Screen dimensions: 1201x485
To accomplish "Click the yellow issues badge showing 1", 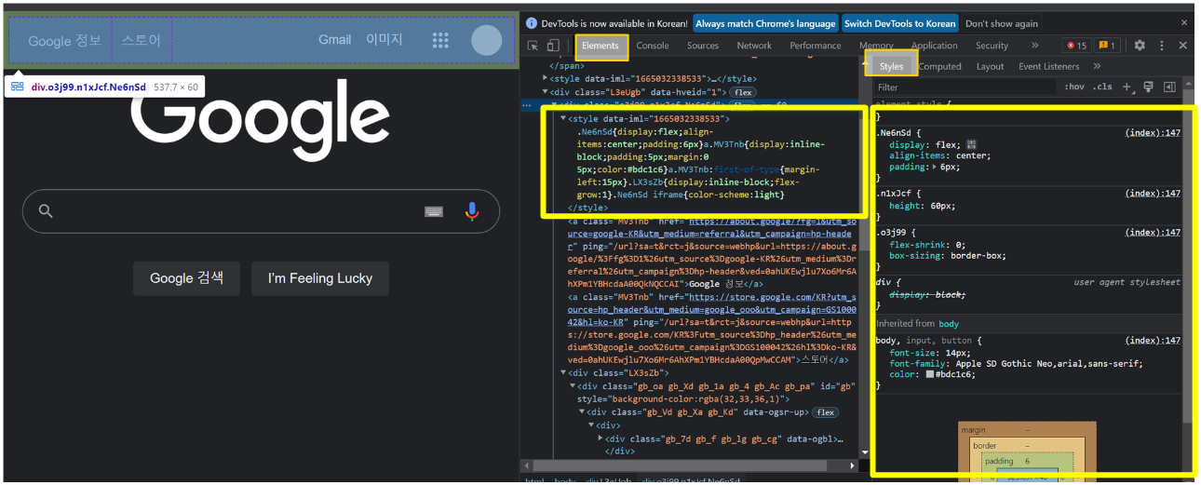I will [1106, 46].
